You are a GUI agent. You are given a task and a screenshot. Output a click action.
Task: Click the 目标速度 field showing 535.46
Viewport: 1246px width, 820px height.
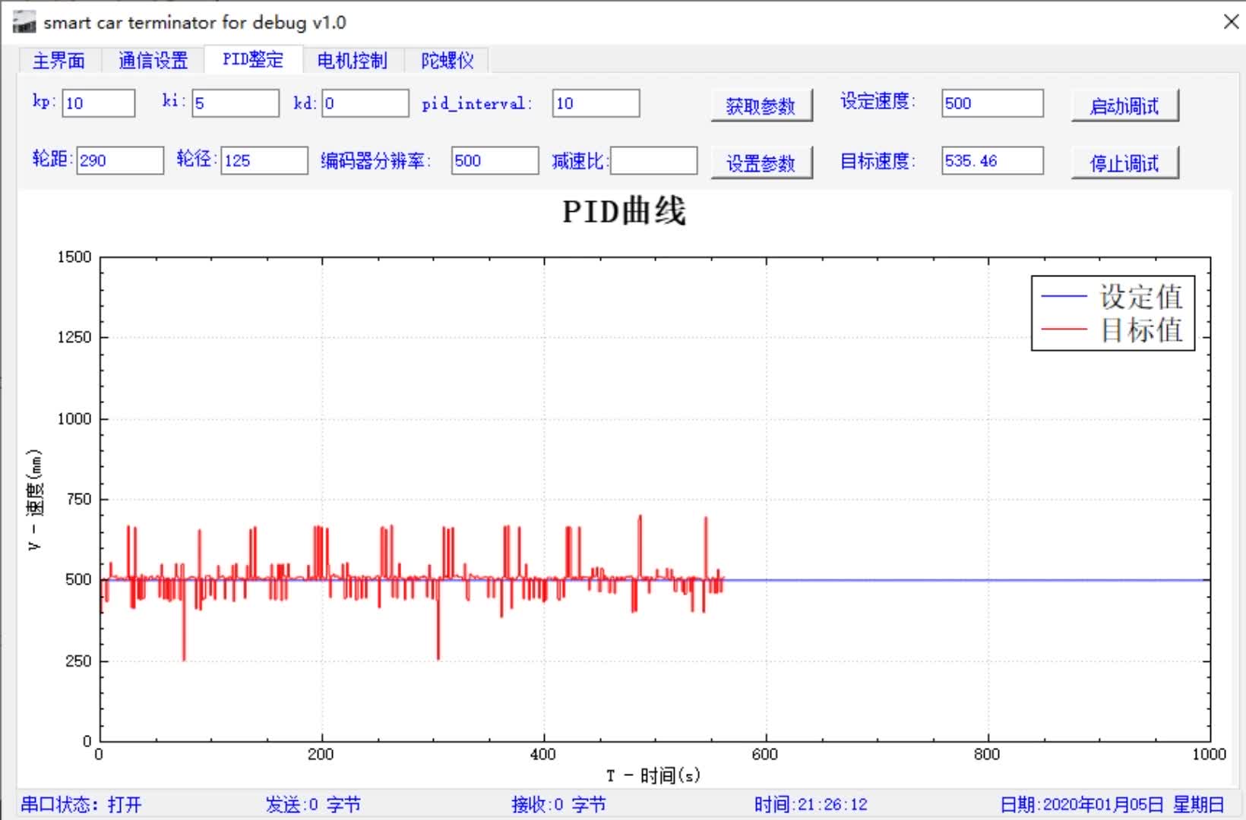click(x=991, y=161)
